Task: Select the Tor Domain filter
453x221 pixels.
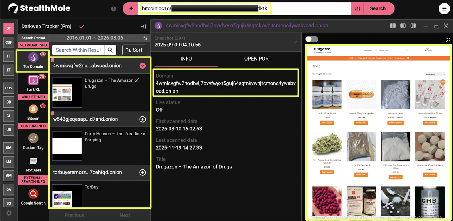Action: tap(33, 61)
